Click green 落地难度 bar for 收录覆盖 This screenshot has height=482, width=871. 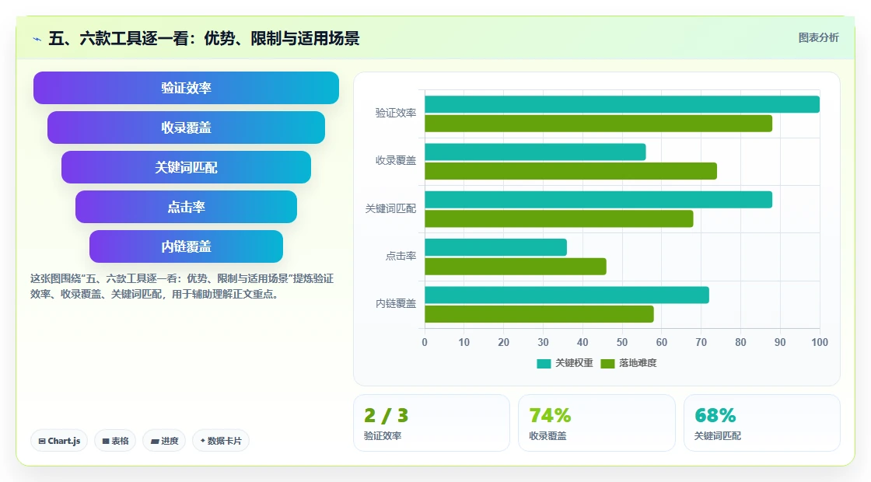click(x=571, y=171)
